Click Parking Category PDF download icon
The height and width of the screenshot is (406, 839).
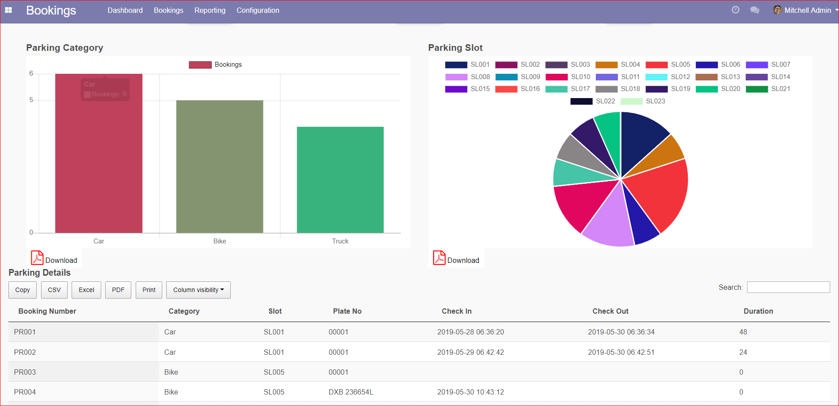point(37,258)
